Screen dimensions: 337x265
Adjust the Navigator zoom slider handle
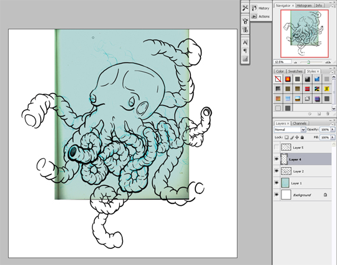coord(308,62)
